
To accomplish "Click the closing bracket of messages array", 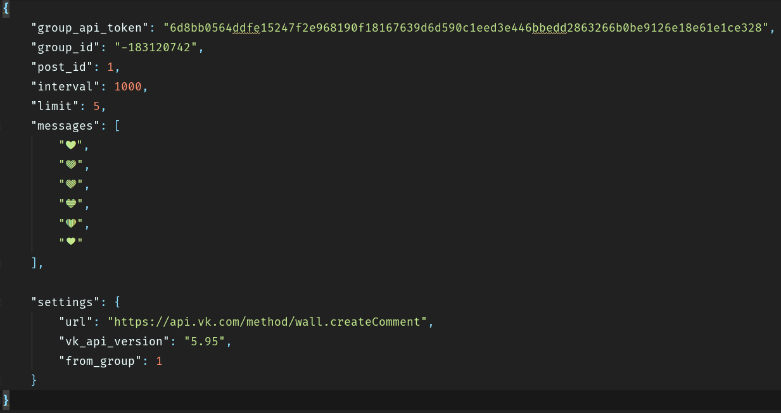I will point(34,262).
